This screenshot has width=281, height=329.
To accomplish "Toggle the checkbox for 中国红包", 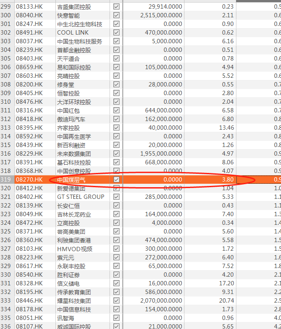I will click(116, 110).
